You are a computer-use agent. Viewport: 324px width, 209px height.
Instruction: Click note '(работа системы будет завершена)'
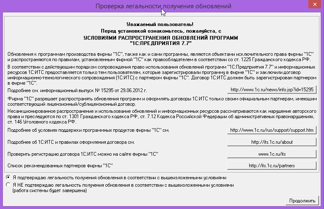tap(50, 190)
